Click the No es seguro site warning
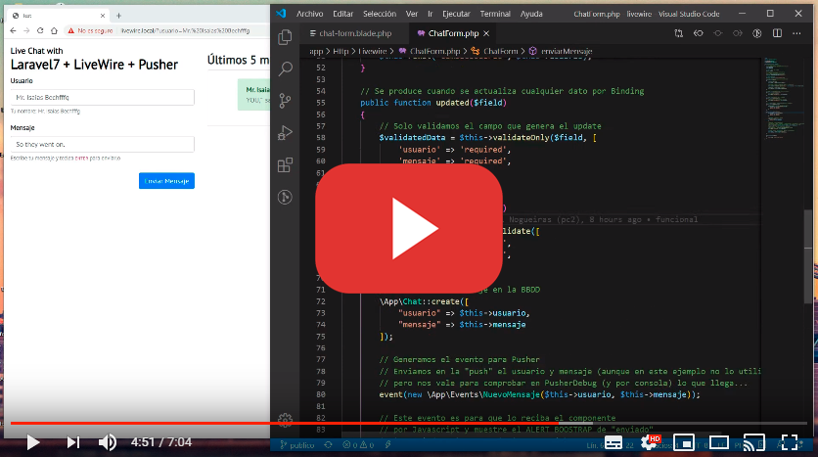Screen dimensions: 818x457 90,30
